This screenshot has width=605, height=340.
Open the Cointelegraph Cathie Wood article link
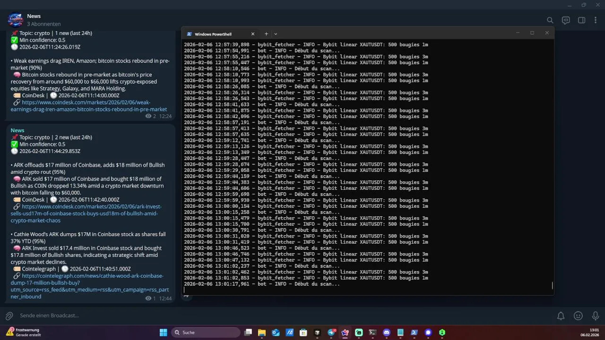point(90,286)
